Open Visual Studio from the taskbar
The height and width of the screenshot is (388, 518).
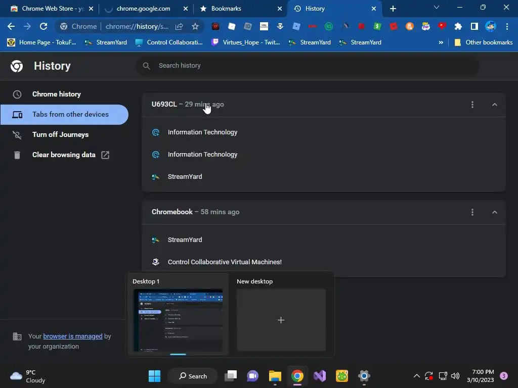(320, 376)
